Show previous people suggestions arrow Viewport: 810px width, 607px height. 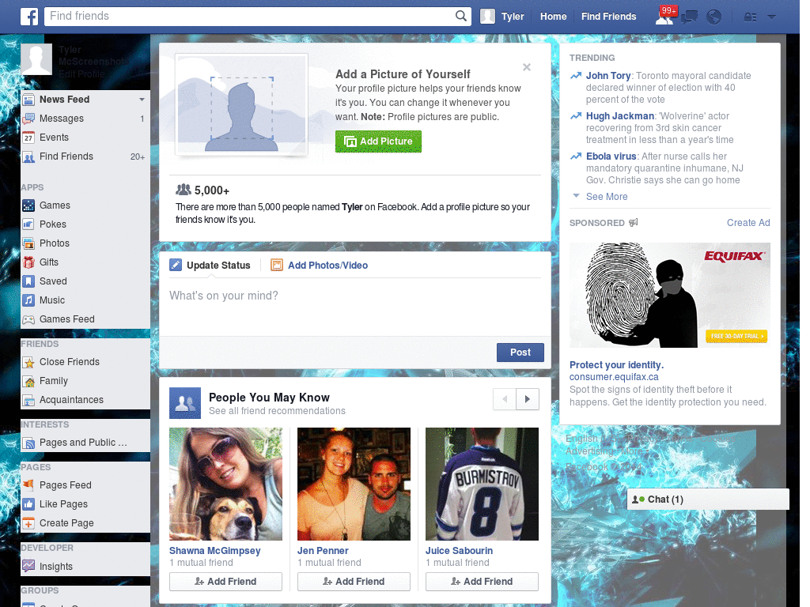(505, 399)
